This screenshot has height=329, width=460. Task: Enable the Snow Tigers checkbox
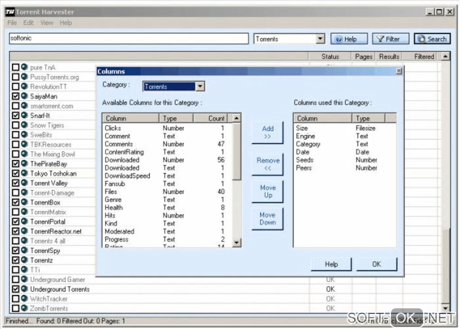click(x=15, y=125)
